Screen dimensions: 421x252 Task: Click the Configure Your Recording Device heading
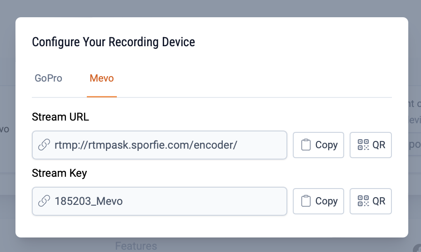click(x=113, y=43)
